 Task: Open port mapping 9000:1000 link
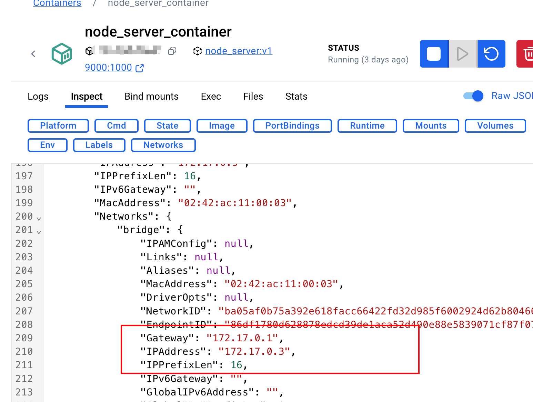pos(109,68)
